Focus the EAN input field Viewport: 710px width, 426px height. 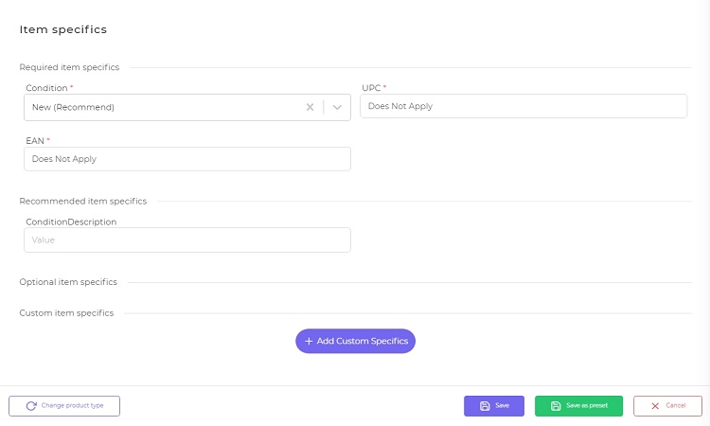click(x=187, y=159)
